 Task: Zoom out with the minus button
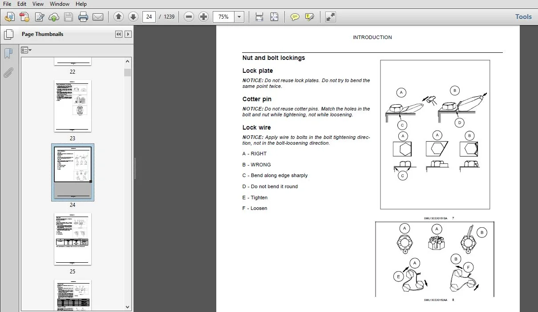point(189,17)
